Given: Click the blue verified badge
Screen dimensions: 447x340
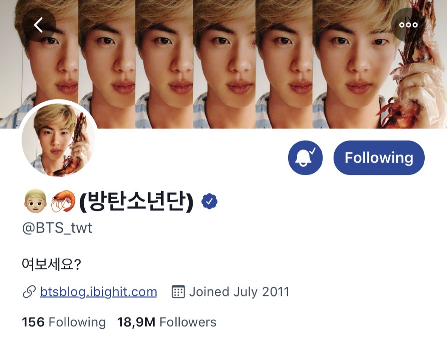Looking at the screenshot, I should pos(210,201).
